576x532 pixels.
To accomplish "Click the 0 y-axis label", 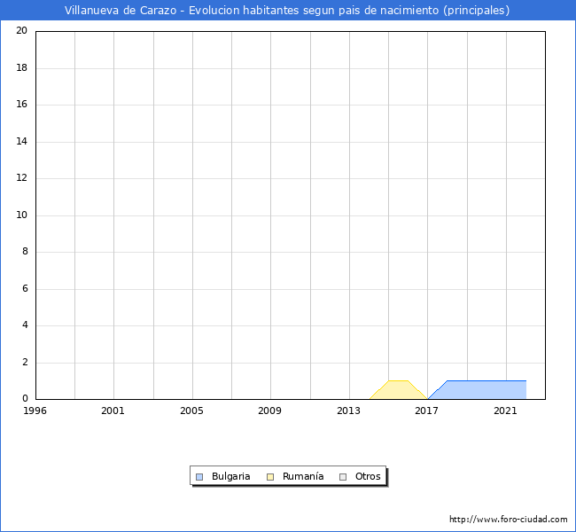I will point(25,398).
